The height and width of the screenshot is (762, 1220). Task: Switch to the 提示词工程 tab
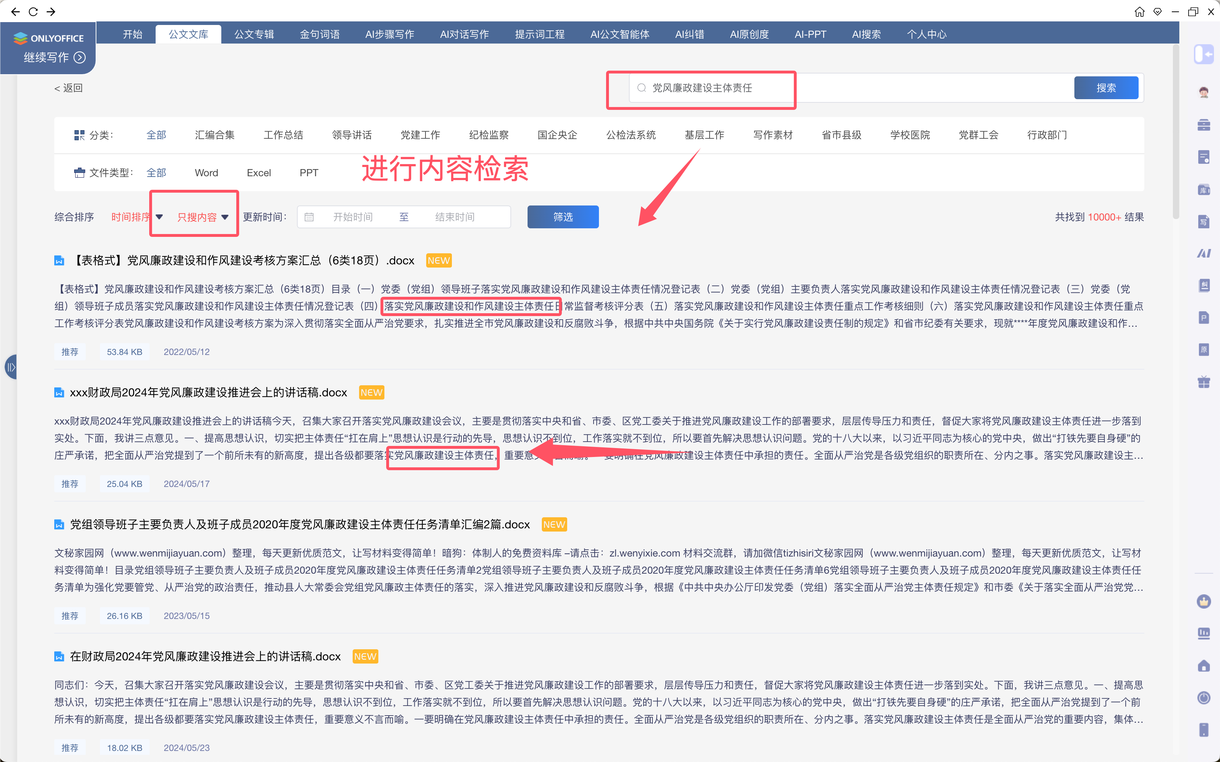coord(539,34)
